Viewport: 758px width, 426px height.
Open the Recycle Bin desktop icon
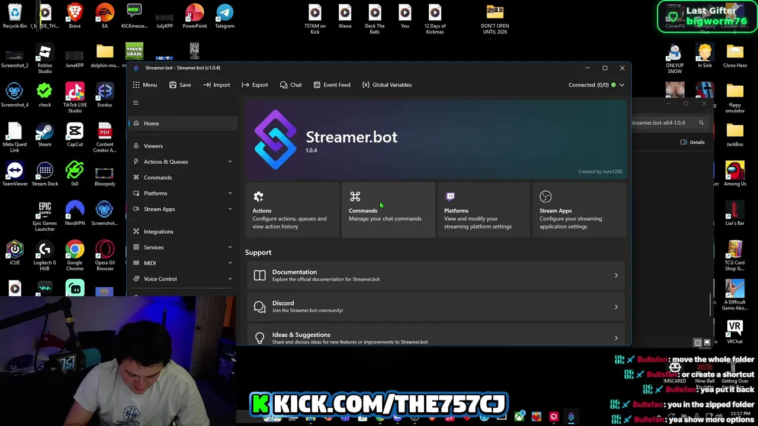click(15, 16)
